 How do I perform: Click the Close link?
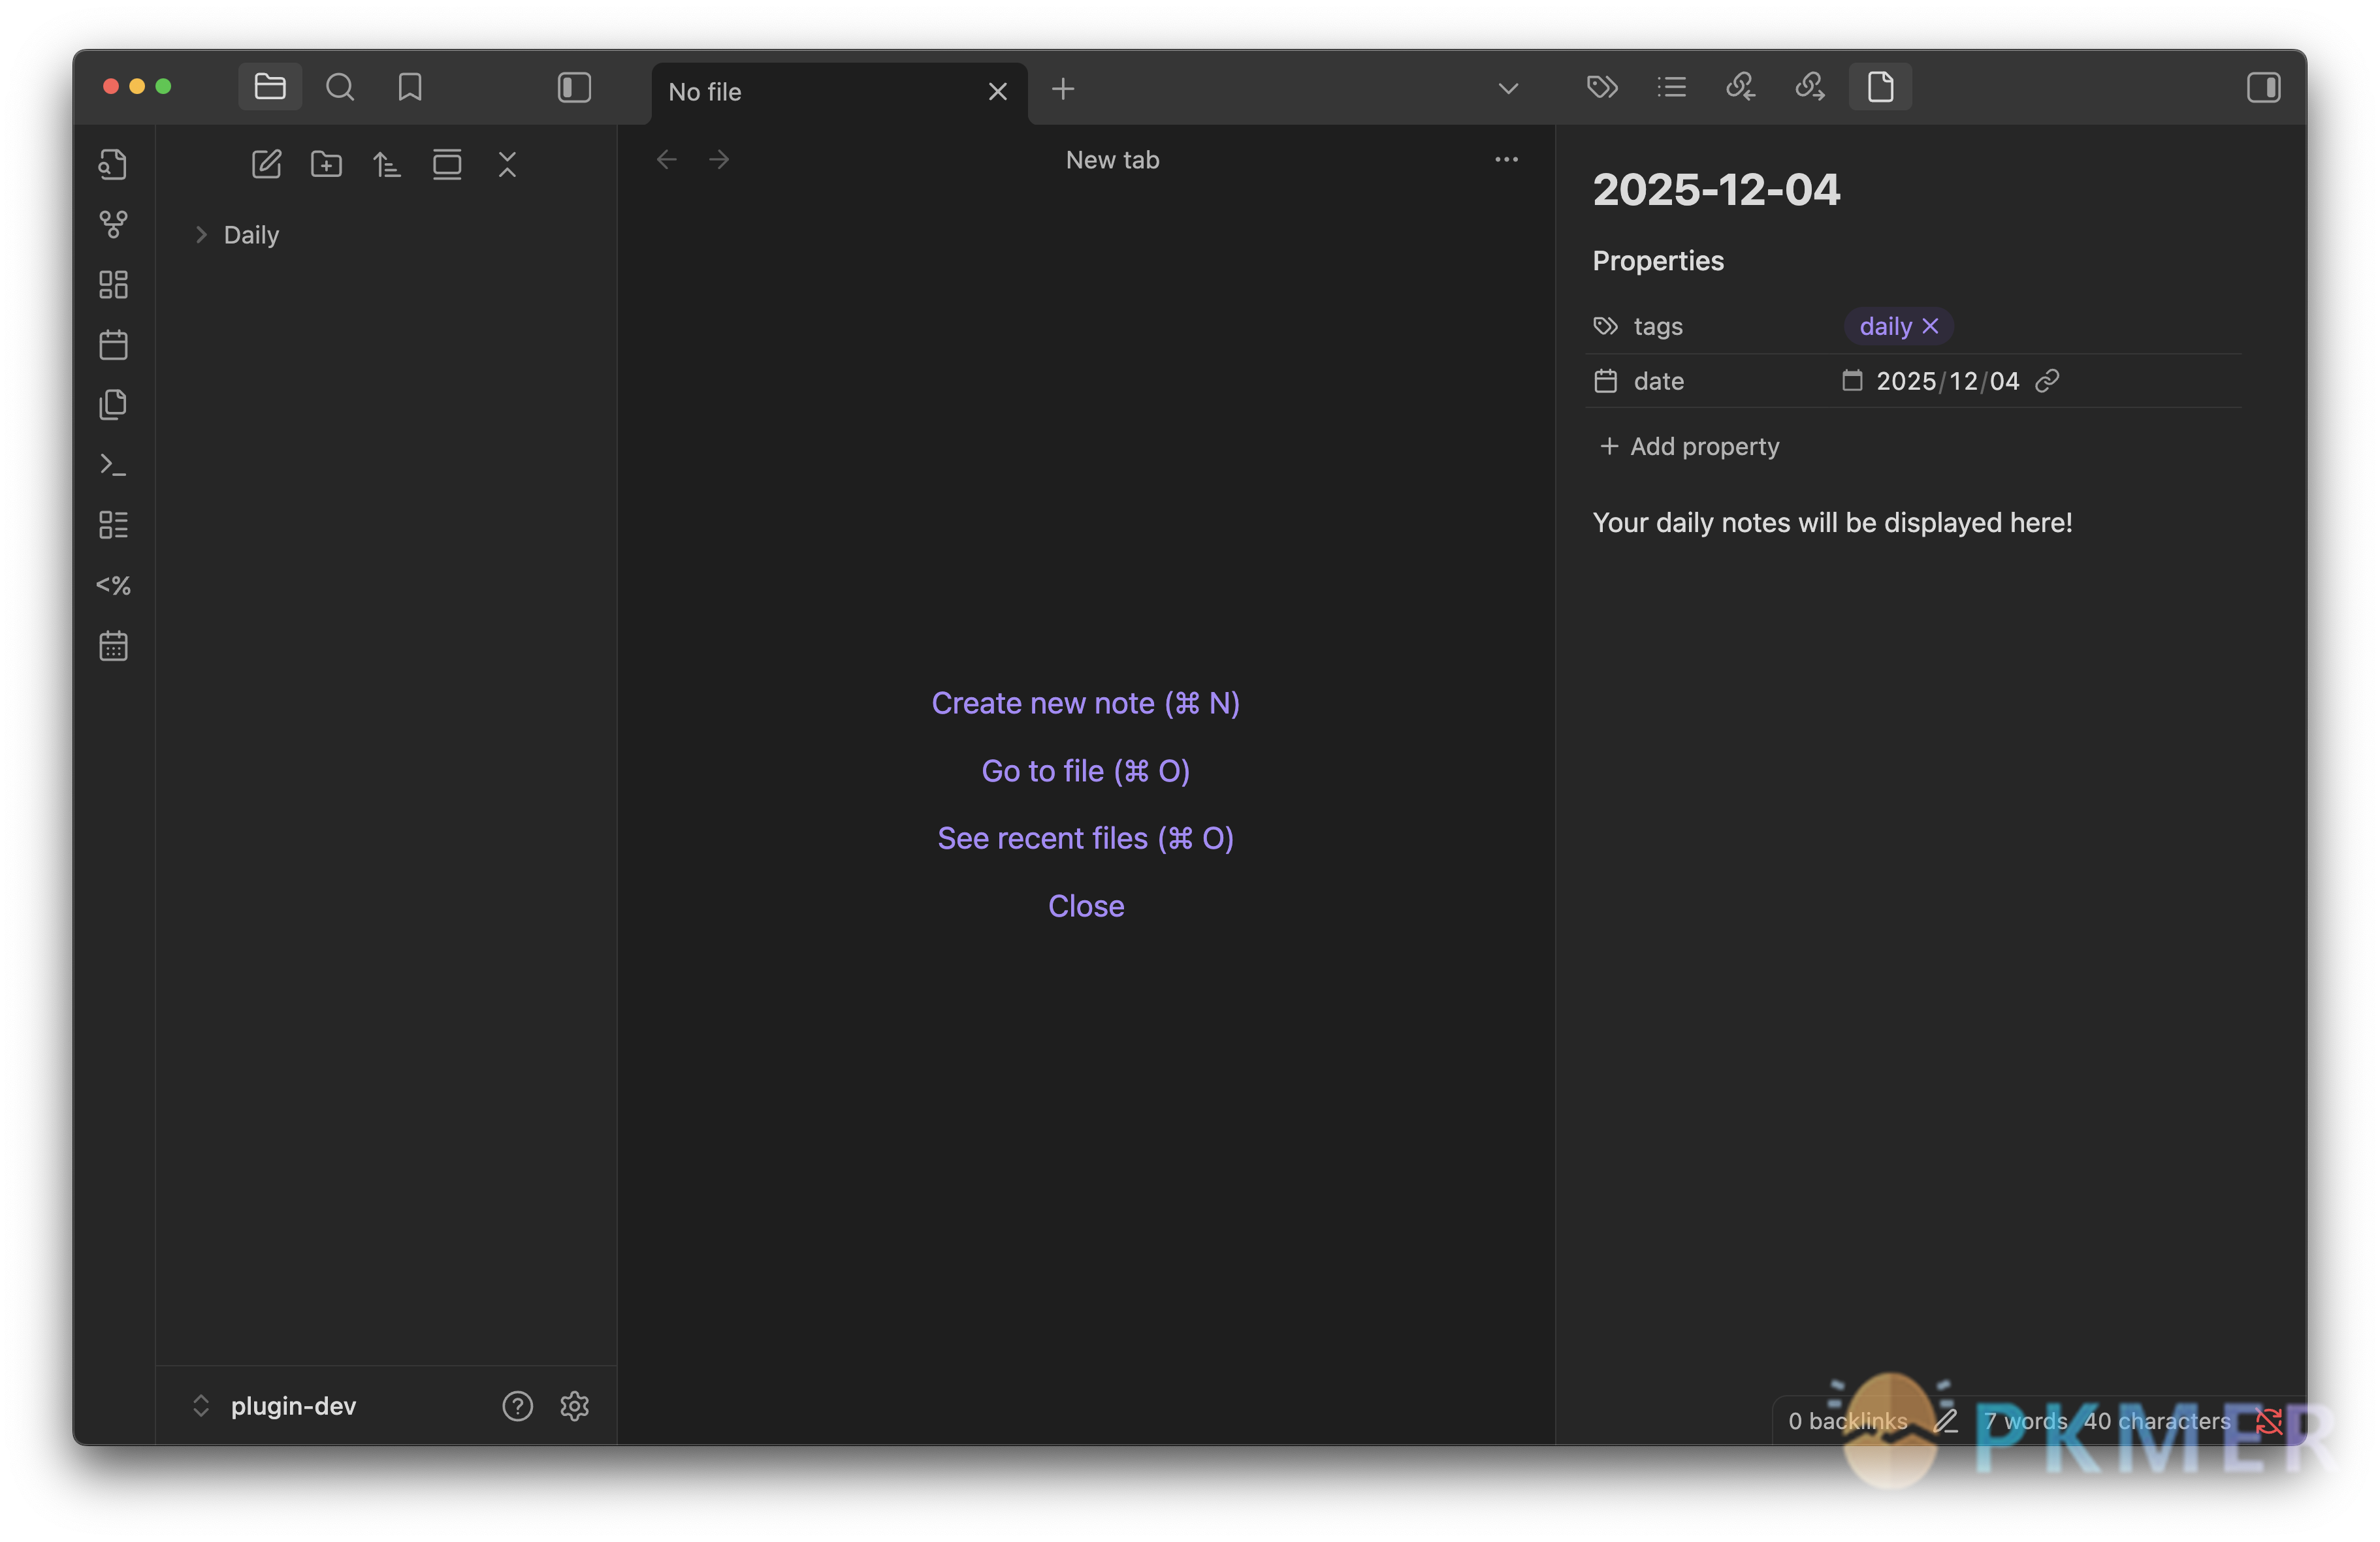click(x=1086, y=906)
